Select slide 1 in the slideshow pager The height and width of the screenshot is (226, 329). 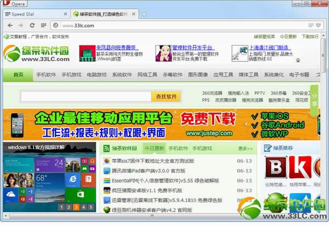[61, 207]
